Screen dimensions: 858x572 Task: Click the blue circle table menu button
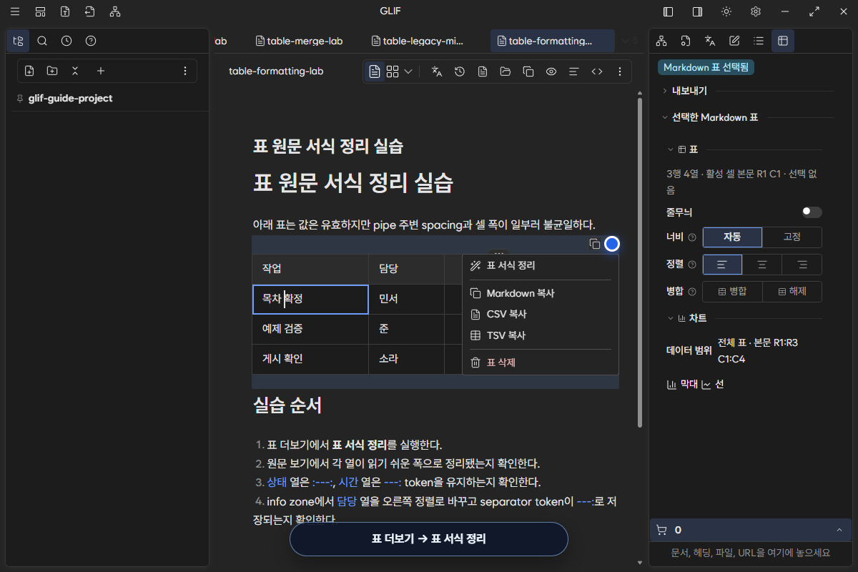[x=612, y=244]
